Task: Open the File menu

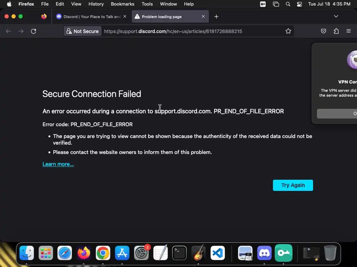Action: 45,4
